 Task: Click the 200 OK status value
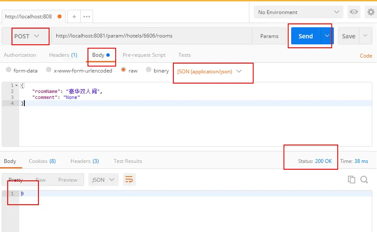(x=323, y=161)
